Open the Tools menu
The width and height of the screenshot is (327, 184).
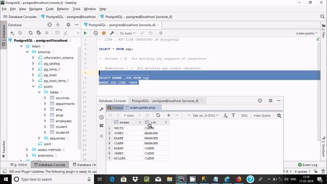pyautogui.click(x=76, y=9)
